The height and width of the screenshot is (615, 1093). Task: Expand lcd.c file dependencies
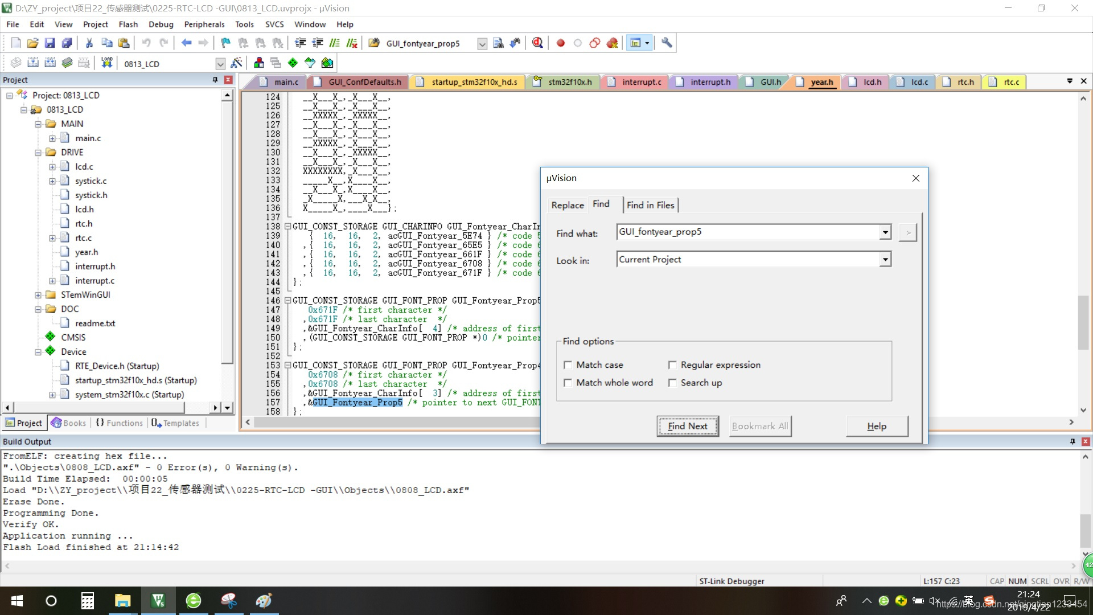click(52, 167)
